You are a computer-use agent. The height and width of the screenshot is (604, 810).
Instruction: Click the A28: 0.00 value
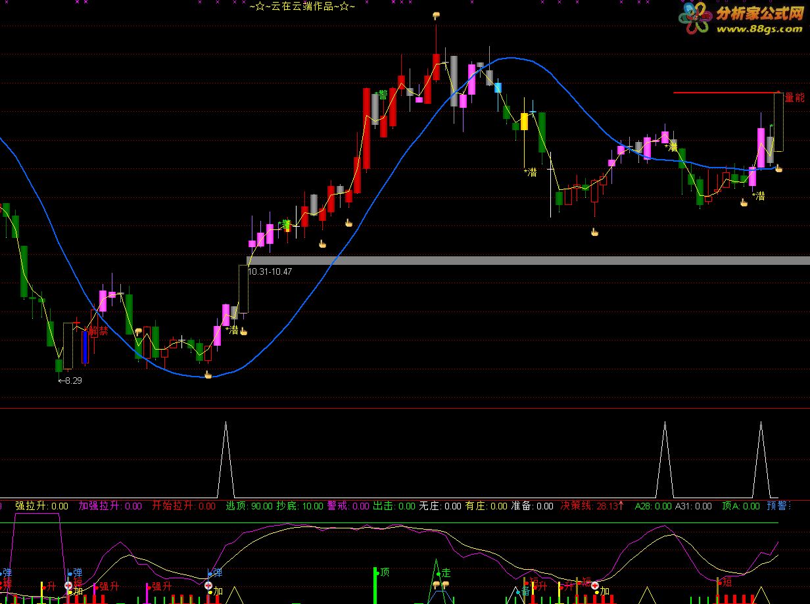click(x=654, y=506)
